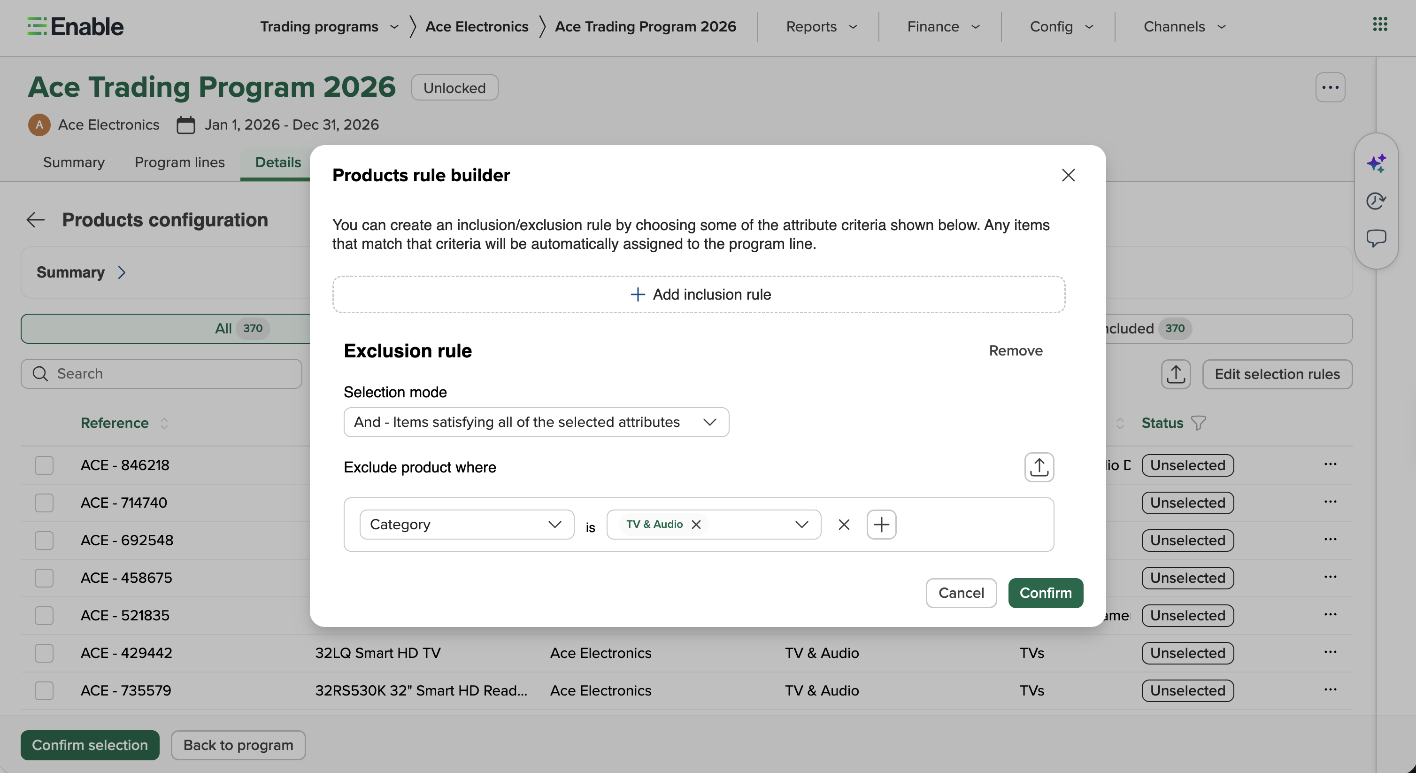The height and width of the screenshot is (773, 1416).
Task: Open row actions for ACE - 735579
Action: (1330, 690)
